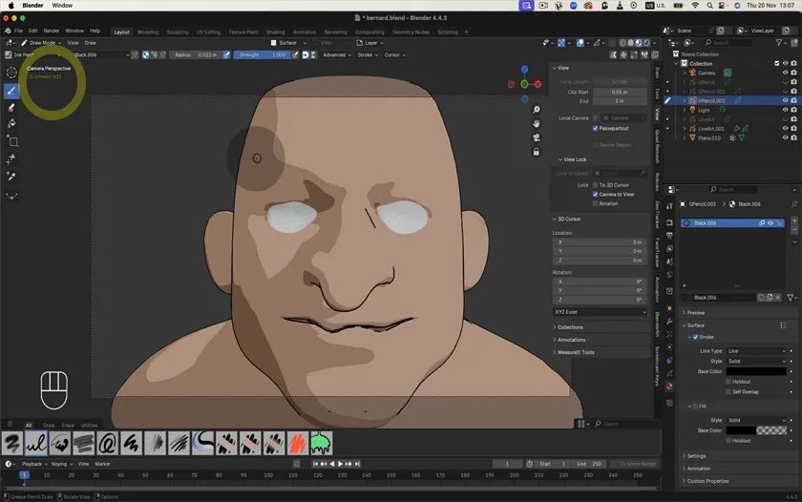Open the Advanced brush settings popover
The image size is (802, 502).
[335, 54]
